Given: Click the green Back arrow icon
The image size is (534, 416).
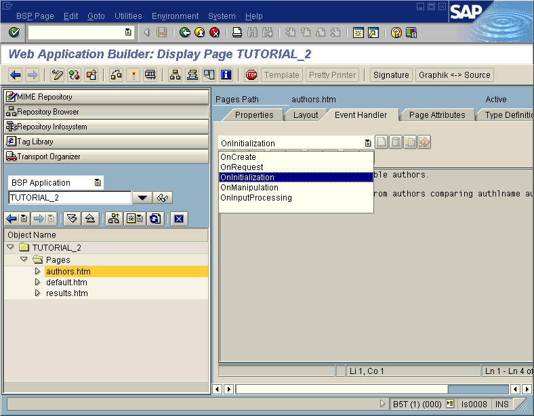Looking at the screenshot, I should pyautogui.click(x=185, y=33).
